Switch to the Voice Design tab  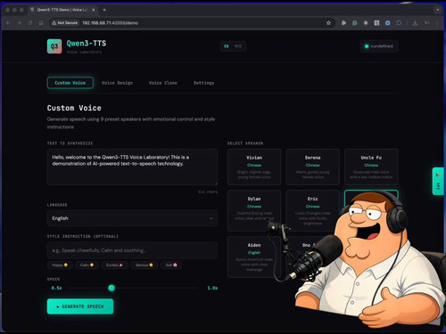coord(117,83)
